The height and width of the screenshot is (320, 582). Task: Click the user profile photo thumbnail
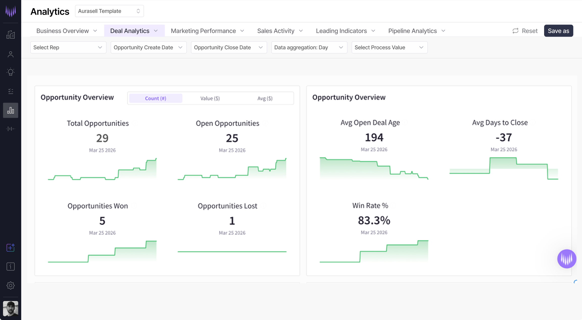[11, 308]
